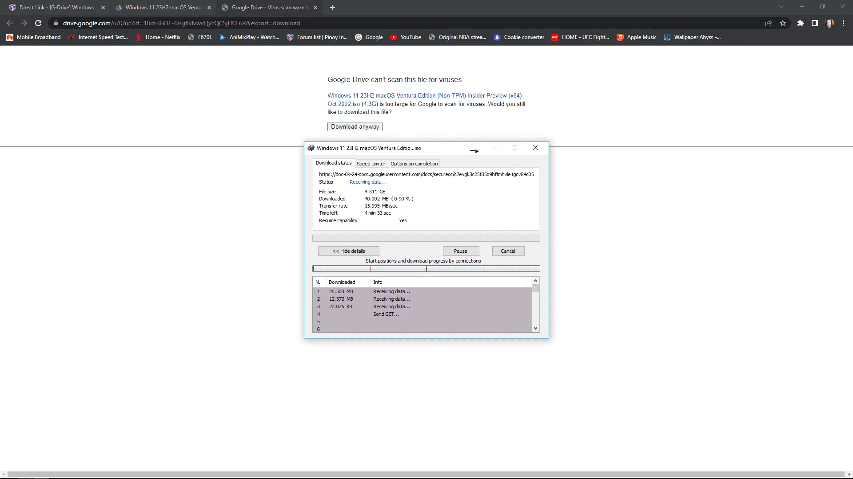View site info via the padlock icon
The height and width of the screenshot is (479, 853).
pos(56,23)
